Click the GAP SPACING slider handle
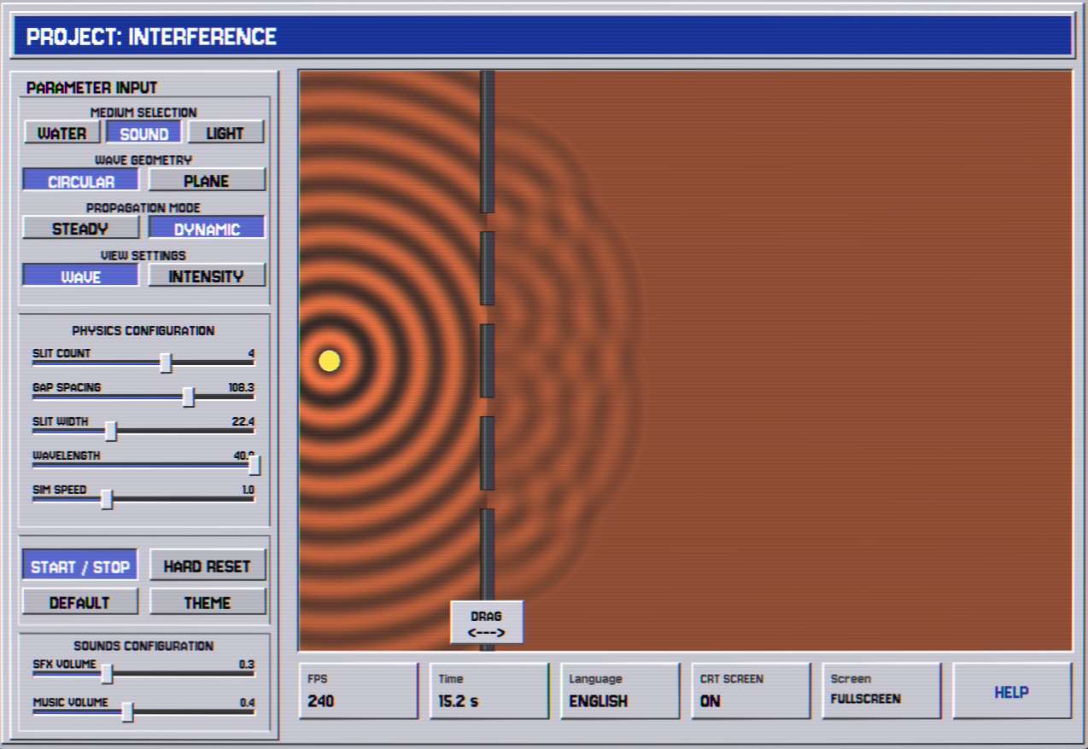1088x749 pixels. pyautogui.click(x=189, y=398)
